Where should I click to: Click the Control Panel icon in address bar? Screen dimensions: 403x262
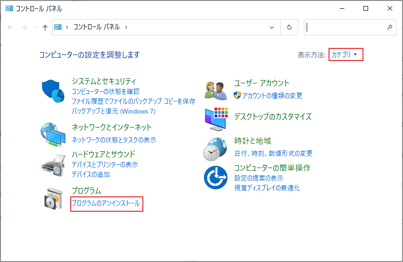(x=58, y=27)
